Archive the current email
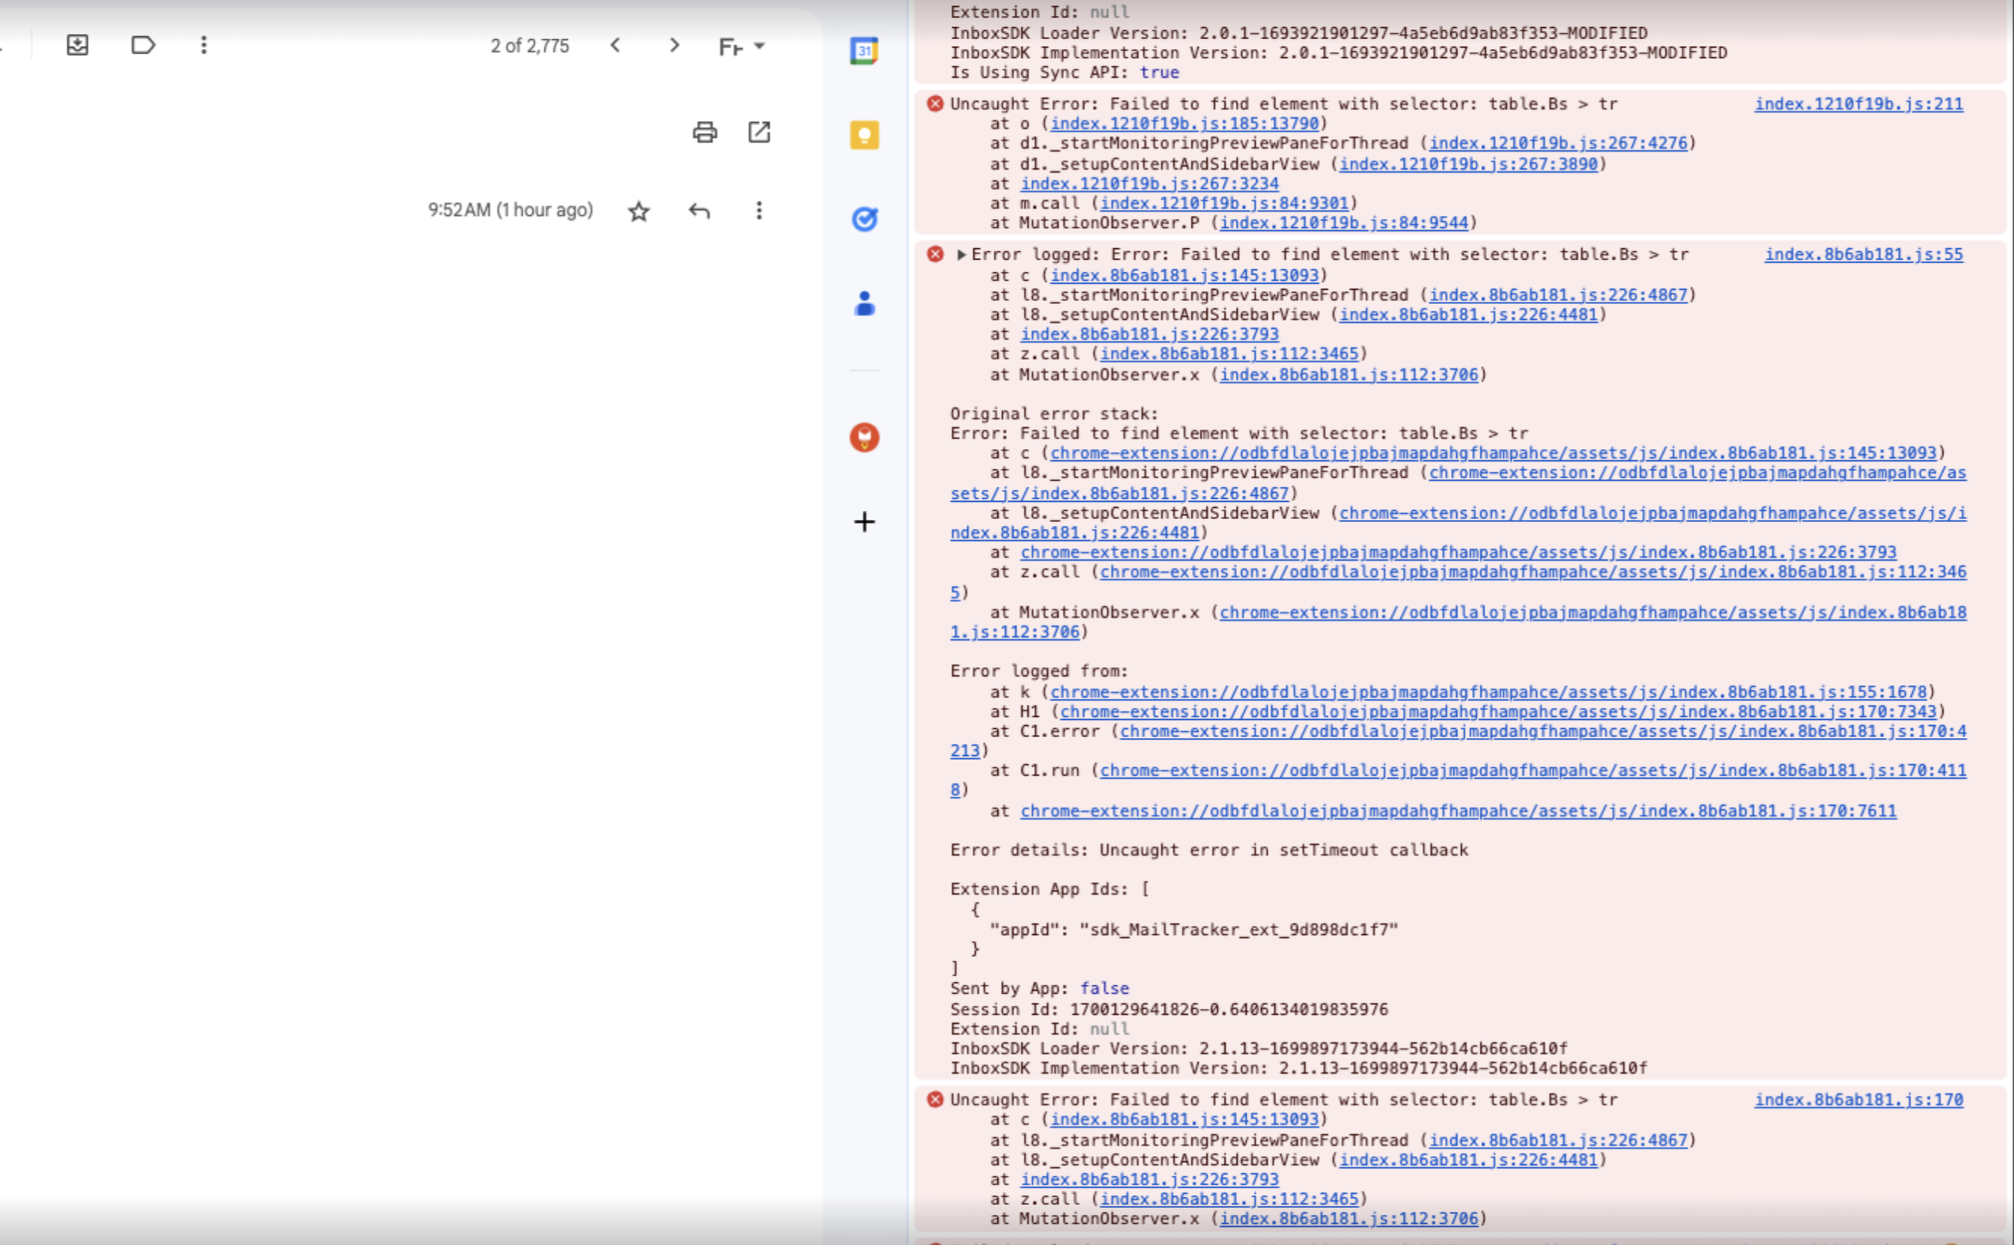The height and width of the screenshot is (1245, 2014). (79, 45)
